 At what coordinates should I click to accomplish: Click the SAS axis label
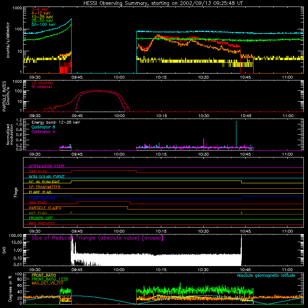4,250
